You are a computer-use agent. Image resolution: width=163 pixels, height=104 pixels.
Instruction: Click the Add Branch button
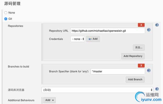pos(135,79)
